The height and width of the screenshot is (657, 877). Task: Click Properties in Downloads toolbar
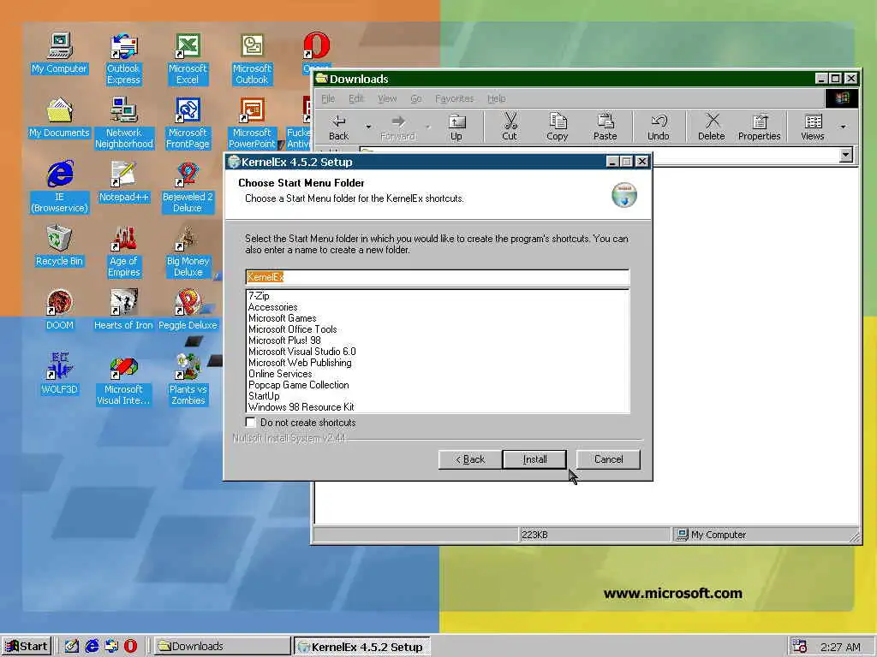tap(759, 127)
